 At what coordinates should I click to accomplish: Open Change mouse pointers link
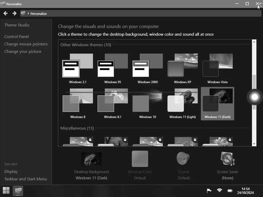coord(26,44)
